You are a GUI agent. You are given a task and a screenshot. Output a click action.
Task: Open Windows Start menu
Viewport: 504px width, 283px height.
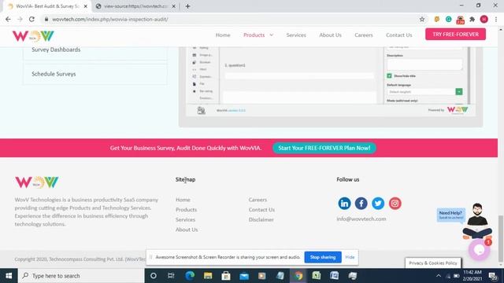coord(9,276)
